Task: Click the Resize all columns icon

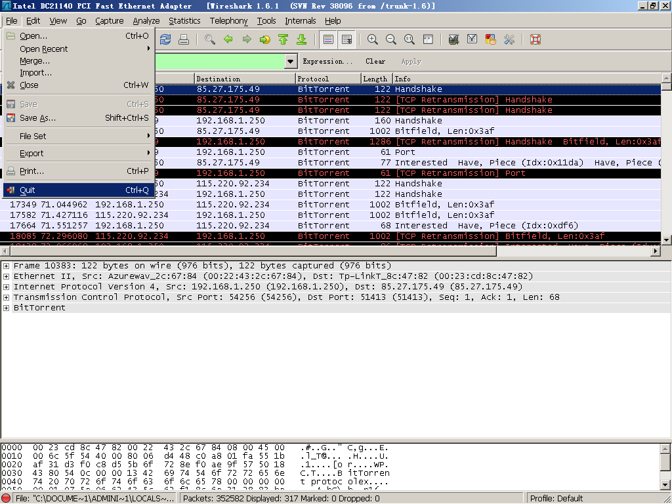Action: (x=428, y=39)
